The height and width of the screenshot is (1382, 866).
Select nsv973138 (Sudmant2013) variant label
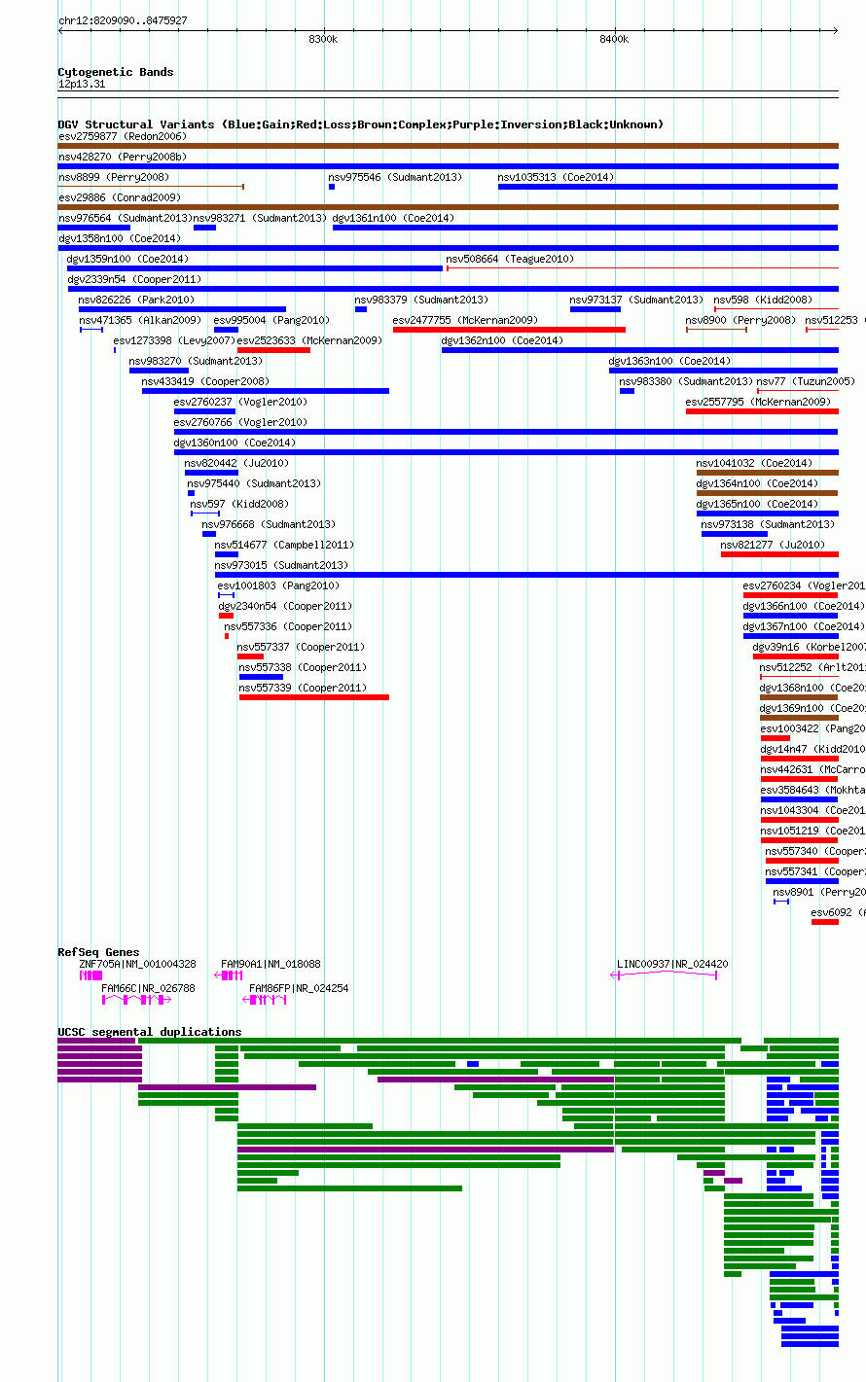point(768,524)
